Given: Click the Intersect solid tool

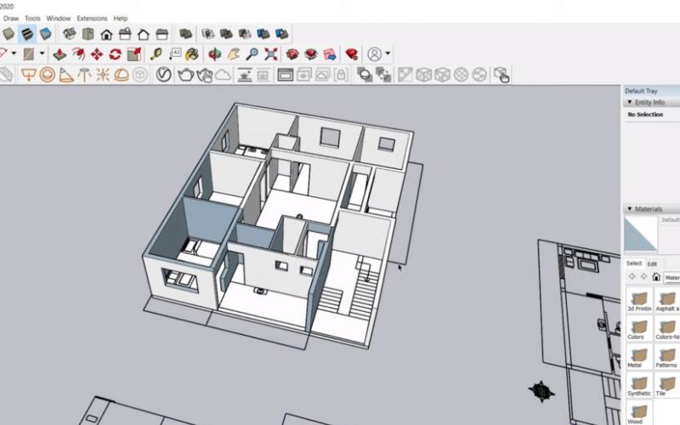Looking at the screenshot, I should pyautogui.click(x=207, y=34).
